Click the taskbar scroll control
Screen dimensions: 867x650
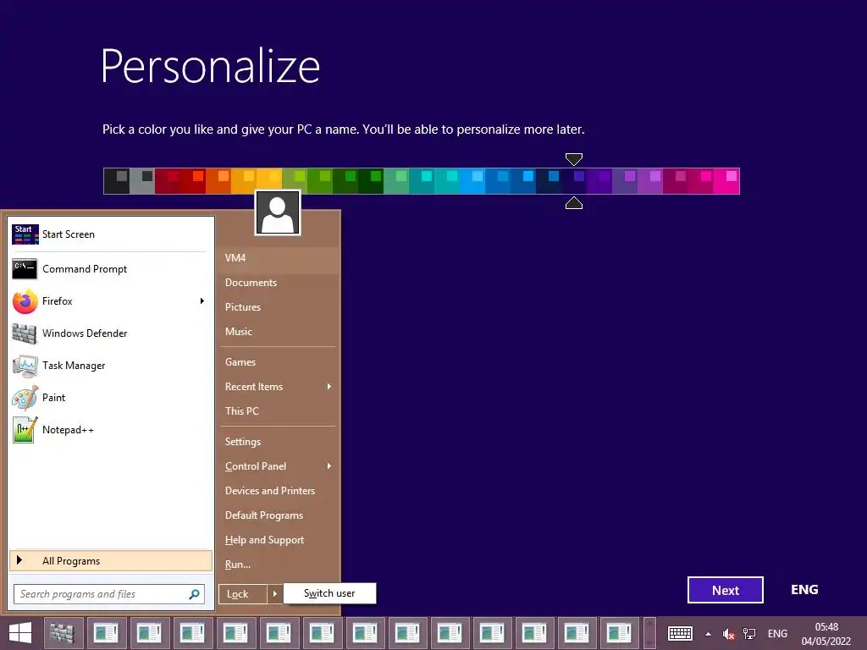pyautogui.click(x=649, y=633)
